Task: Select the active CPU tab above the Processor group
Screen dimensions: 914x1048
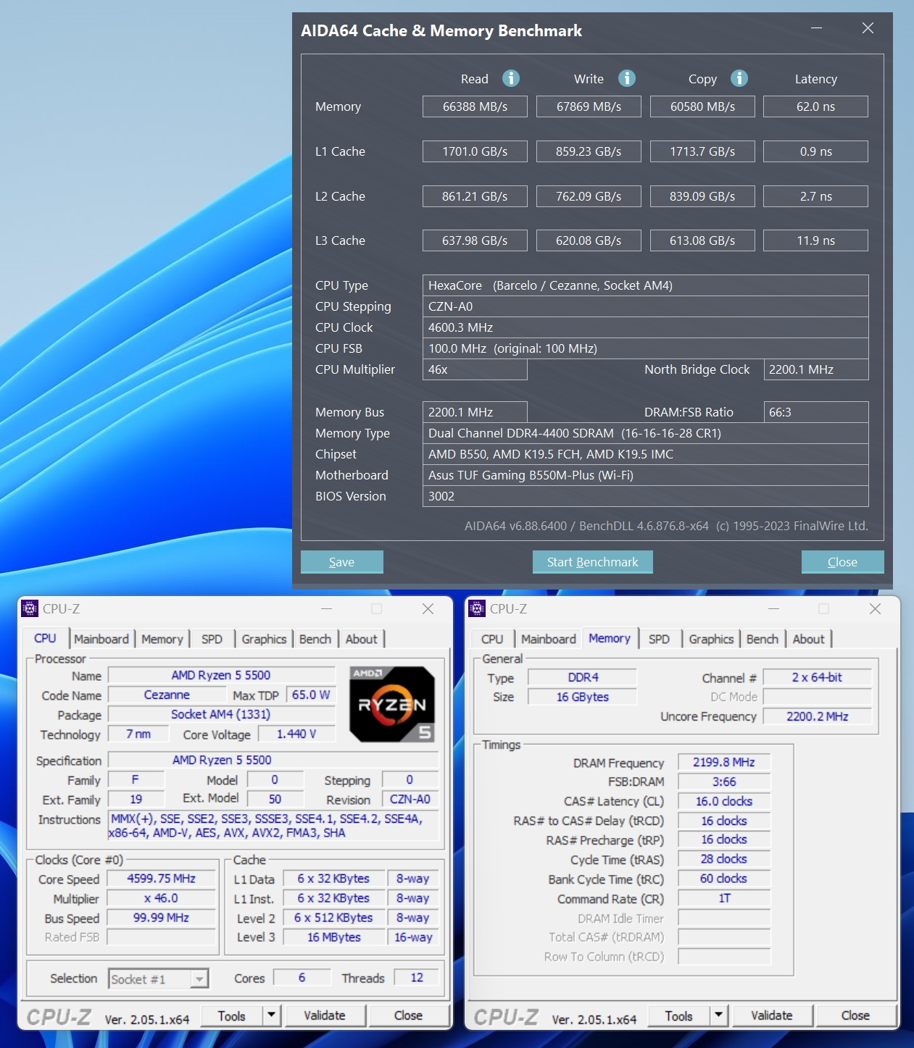Action: click(x=45, y=638)
